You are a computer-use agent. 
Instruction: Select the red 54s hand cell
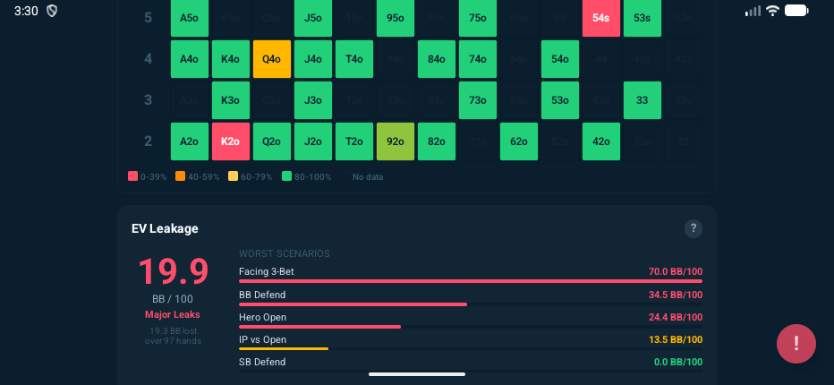tap(600, 18)
